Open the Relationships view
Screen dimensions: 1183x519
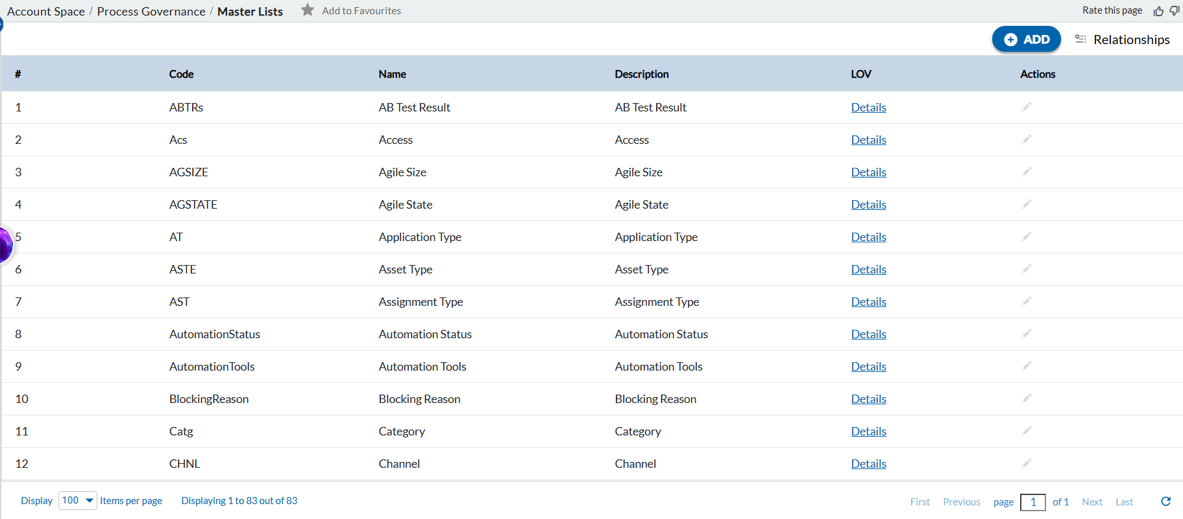point(1123,40)
